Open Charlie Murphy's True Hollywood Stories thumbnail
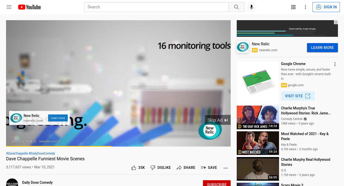 [258, 117]
